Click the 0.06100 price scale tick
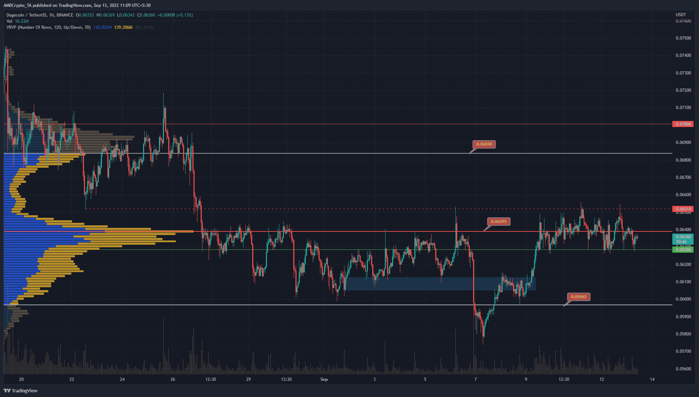The height and width of the screenshot is (397, 699). 683,282
